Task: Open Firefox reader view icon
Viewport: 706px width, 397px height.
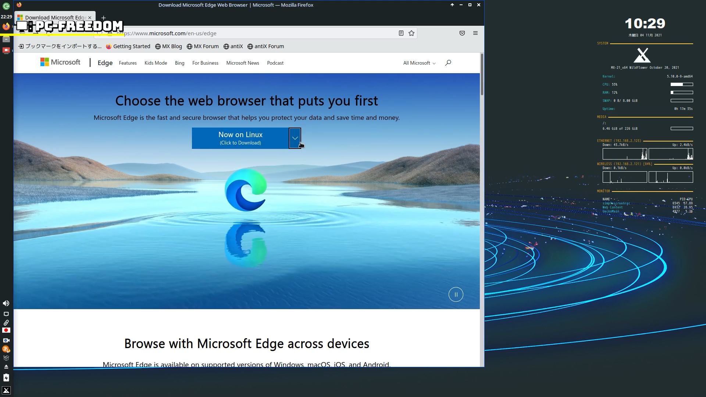Action: [x=401, y=33]
